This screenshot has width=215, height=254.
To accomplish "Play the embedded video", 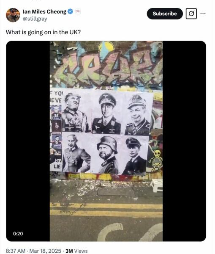I will click(106, 141).
